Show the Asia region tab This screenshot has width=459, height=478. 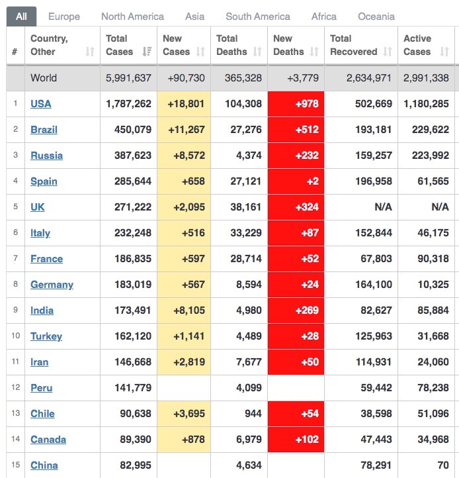(194, 17)
